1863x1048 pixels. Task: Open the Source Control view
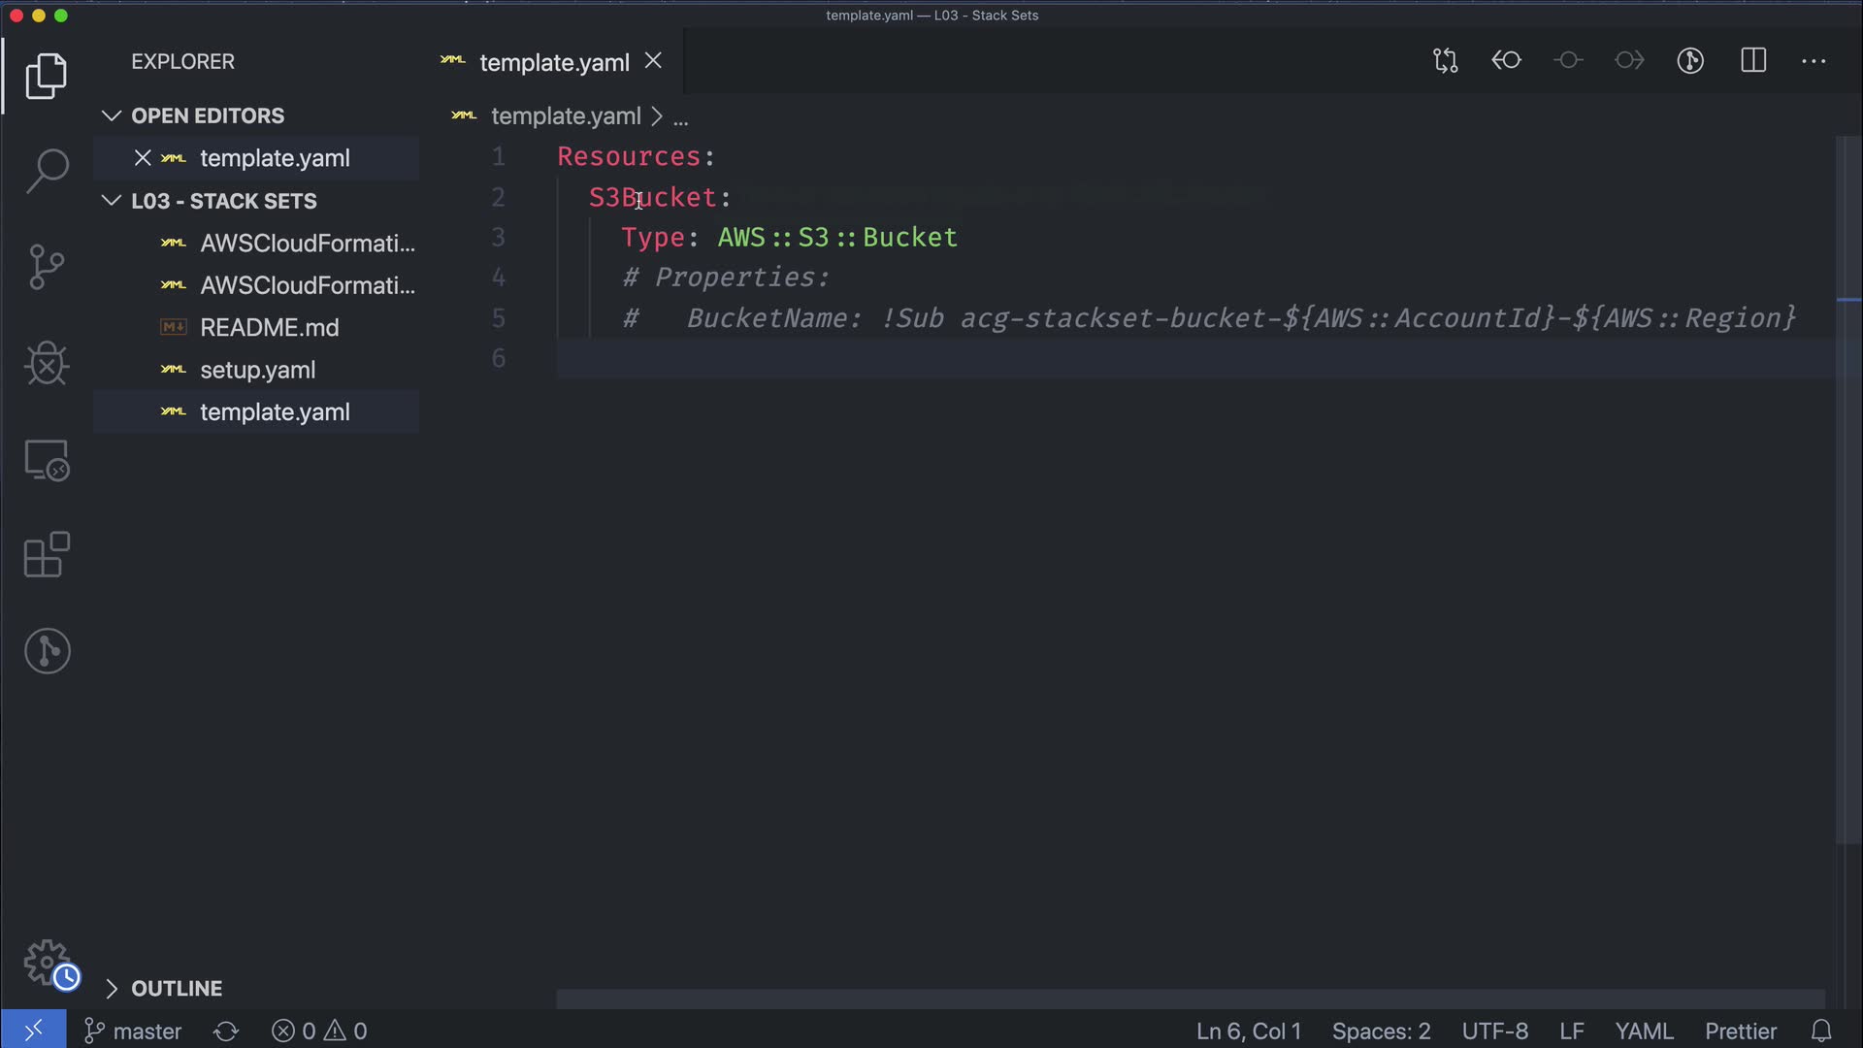[x=47, y=267]
